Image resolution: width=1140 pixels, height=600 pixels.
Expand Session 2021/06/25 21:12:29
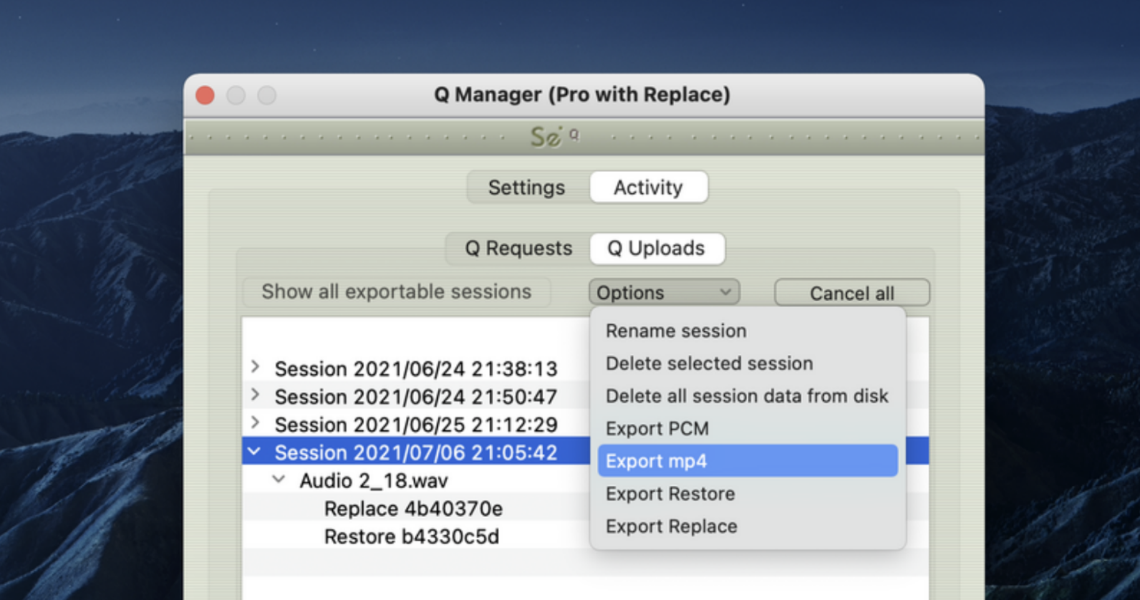tap(255, 423)
